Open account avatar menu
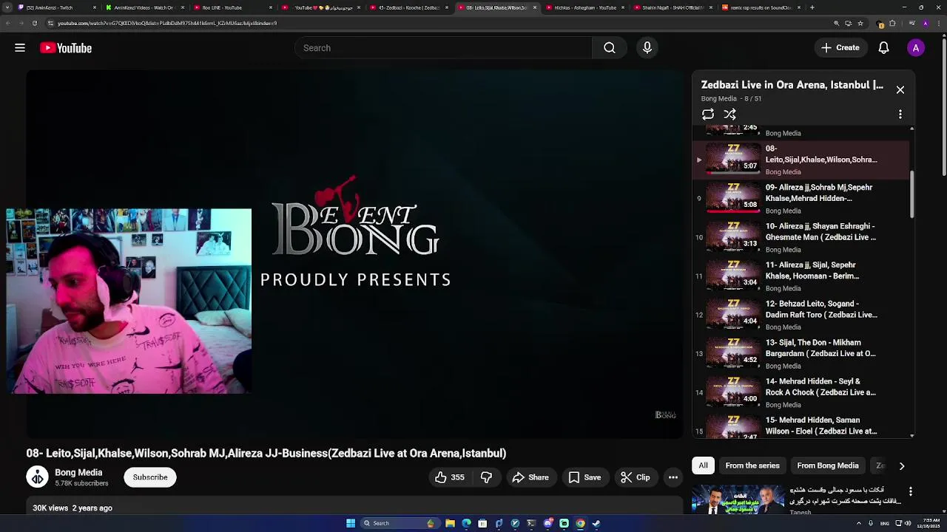This screenshot has height=532, width=947. (916, 48)
